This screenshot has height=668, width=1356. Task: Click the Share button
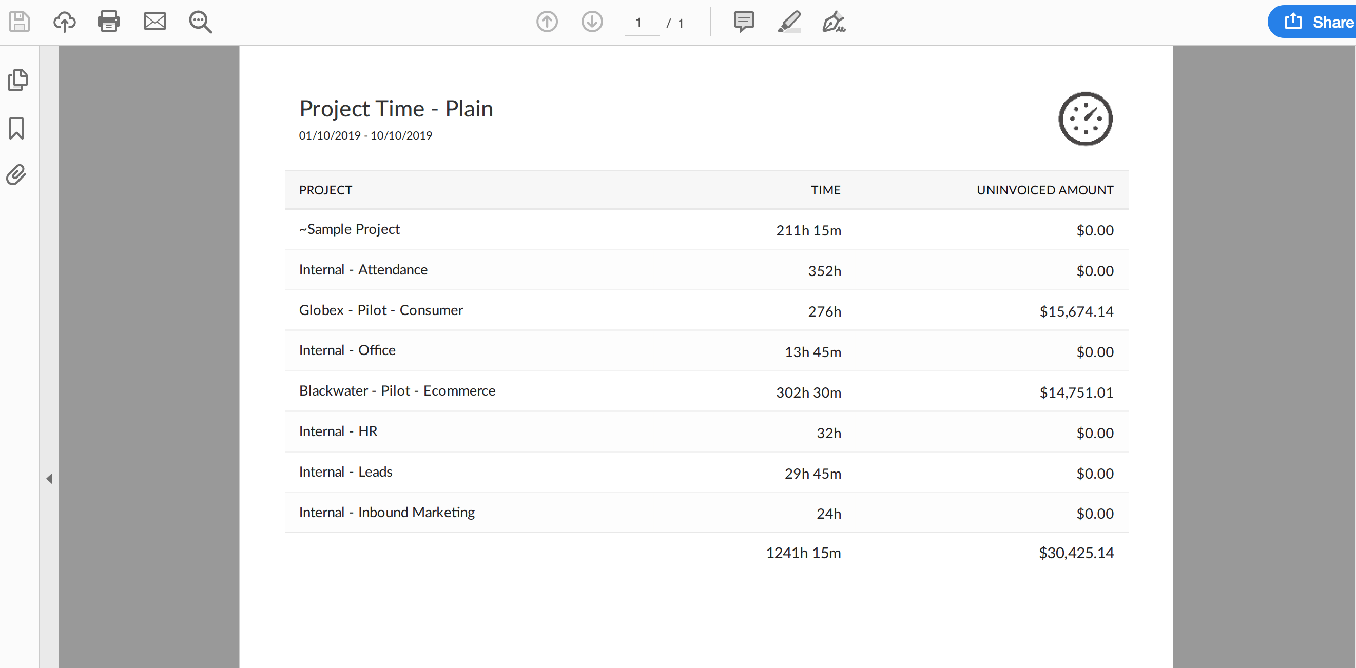pyautogui.click(x=1314, y=22)
